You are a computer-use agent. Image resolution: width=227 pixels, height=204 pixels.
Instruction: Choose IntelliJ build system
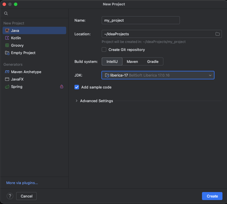point(112,61)
